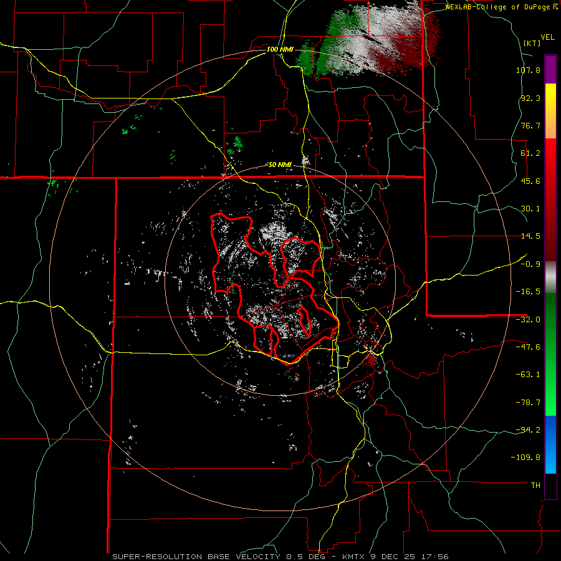
Task: Click the 61.2 scale value
Action: [x=530, y=153]
